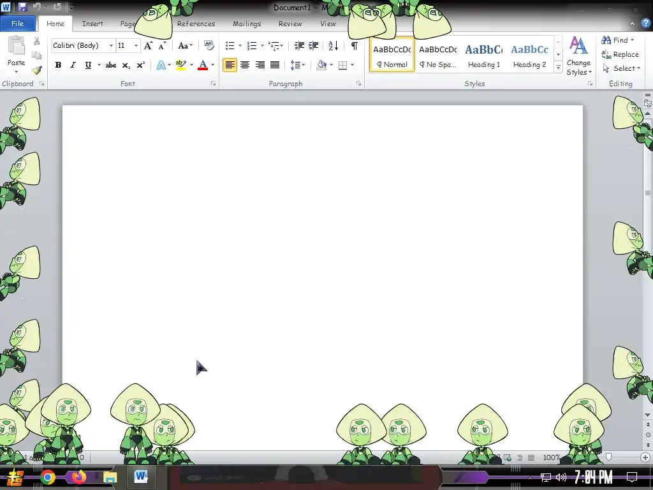The height and width of the screenshot is (490, 653).
Task: Open the Action Center notification icon
Action: [x=632, y=477]
